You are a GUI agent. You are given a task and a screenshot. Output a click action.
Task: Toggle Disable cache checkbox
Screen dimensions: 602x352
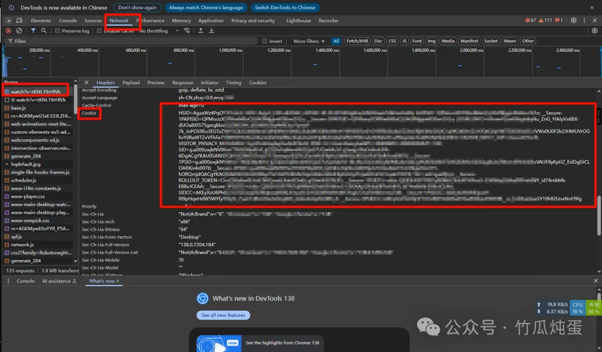99,31
